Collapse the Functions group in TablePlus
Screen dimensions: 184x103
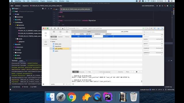coord(51,39)
